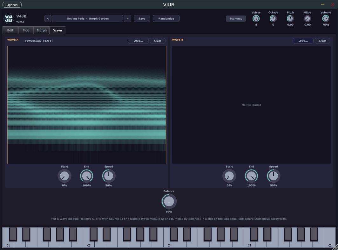
Task: Click the Voices knob
Action: (x=256, y=18)
